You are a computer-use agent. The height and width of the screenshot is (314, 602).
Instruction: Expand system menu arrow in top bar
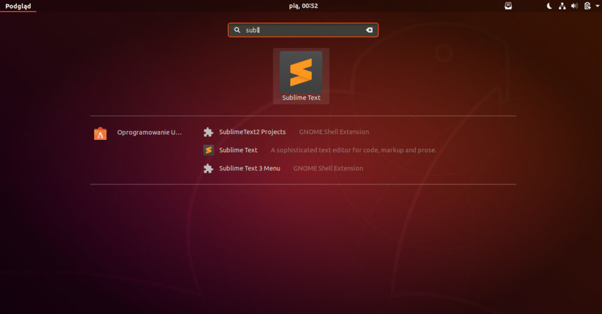pos(597,6)
